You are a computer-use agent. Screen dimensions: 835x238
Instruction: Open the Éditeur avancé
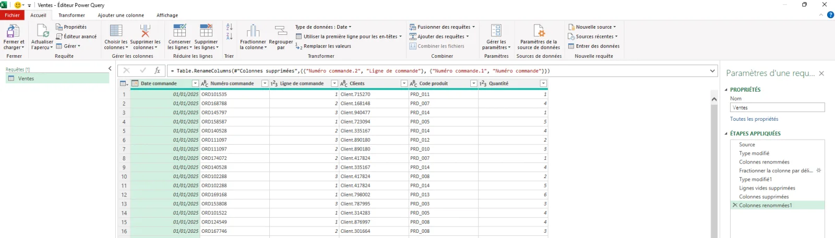[76, 36]
